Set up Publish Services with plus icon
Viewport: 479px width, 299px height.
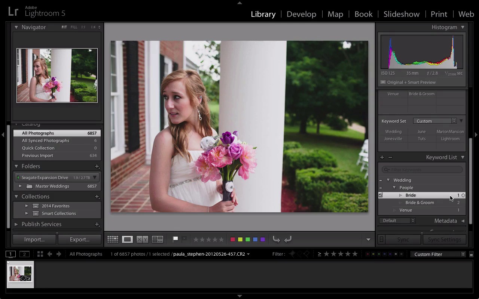(x=97, y=224)
